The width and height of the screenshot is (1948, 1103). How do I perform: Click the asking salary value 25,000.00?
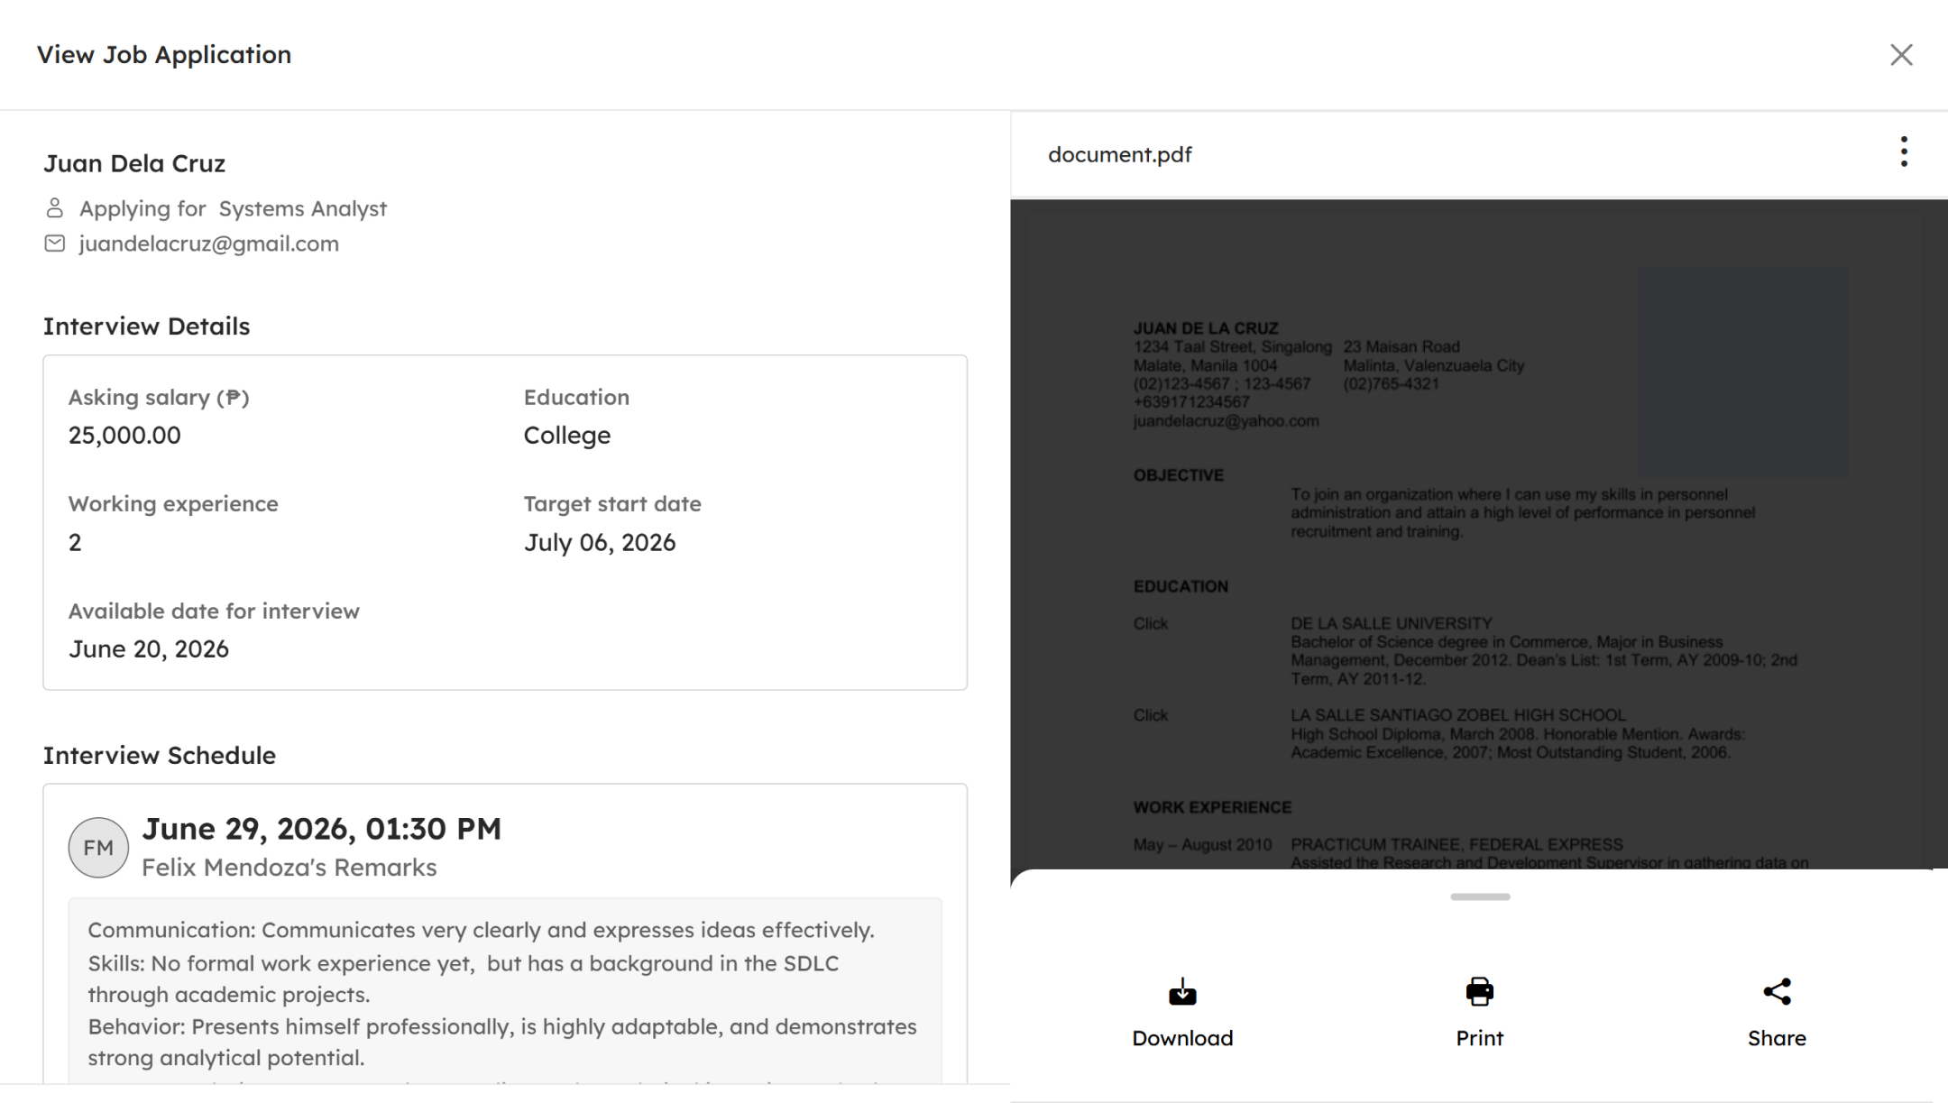[124, 436]
